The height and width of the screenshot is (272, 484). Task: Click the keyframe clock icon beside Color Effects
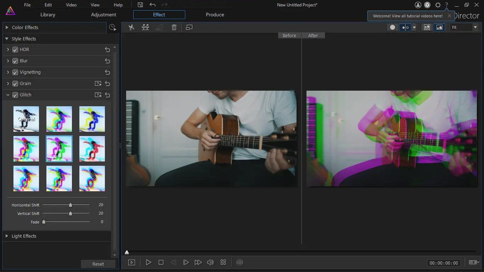click(x=112, y=28)
